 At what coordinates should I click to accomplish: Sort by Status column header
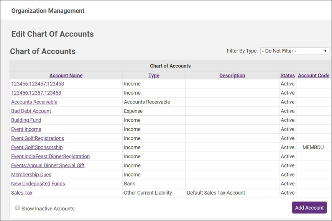[288, 75]
